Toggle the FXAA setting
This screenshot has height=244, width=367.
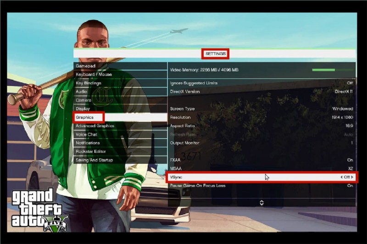(261, 160)
